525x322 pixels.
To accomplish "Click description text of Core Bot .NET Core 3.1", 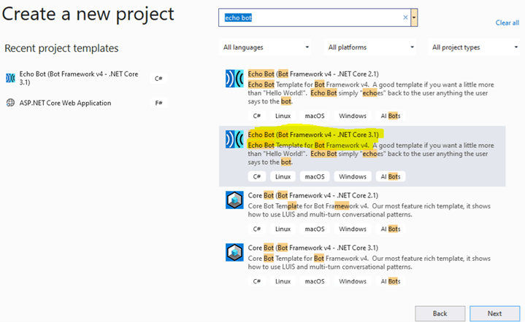I will [369, 262].
